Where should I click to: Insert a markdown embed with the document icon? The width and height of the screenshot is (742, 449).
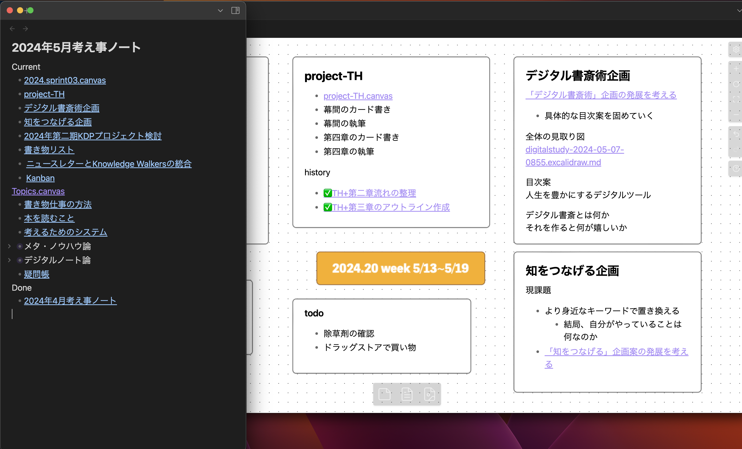coord(407,394)
